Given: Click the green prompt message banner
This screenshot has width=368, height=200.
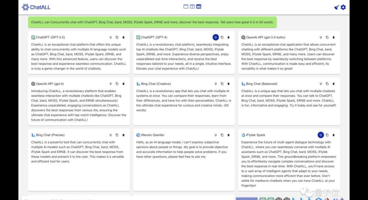Looking at the screenshot, I should pyautogui.click(x=152, y=22).
